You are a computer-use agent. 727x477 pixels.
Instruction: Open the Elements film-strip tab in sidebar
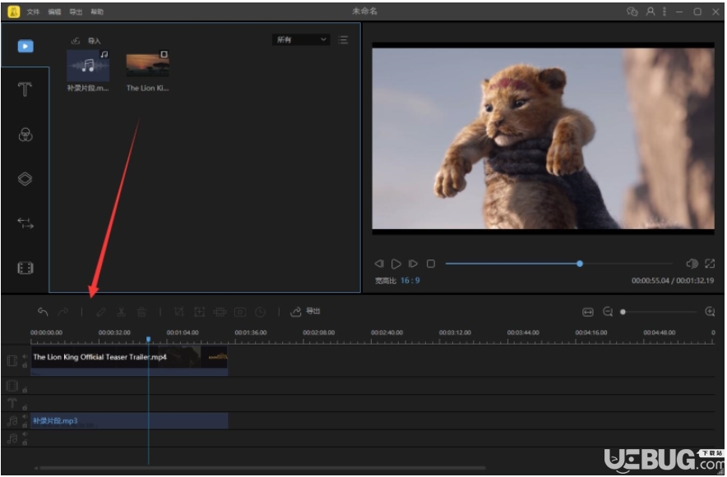point(25,268)
